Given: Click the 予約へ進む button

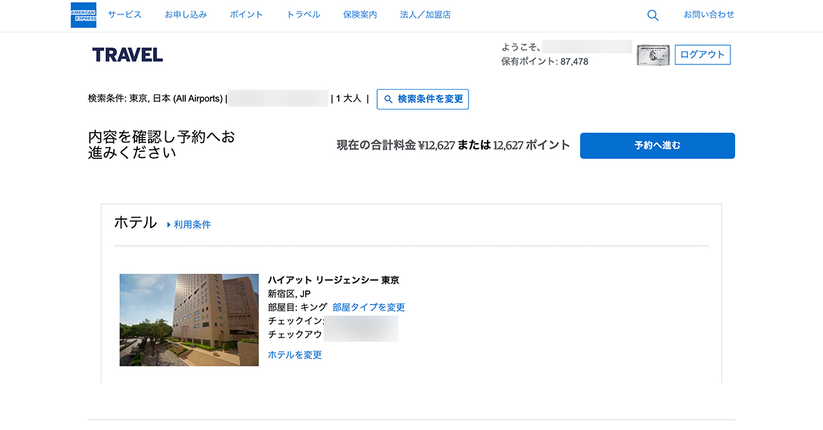Looking at the screenshot, I should pos(657,146).
